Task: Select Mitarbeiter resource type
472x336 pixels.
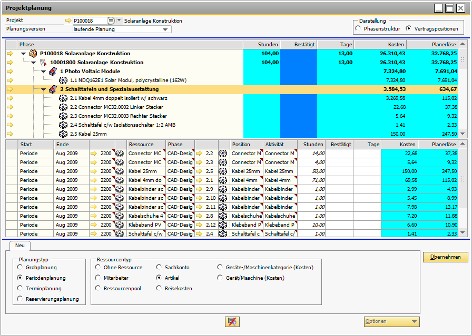Action: click(98, 278)
